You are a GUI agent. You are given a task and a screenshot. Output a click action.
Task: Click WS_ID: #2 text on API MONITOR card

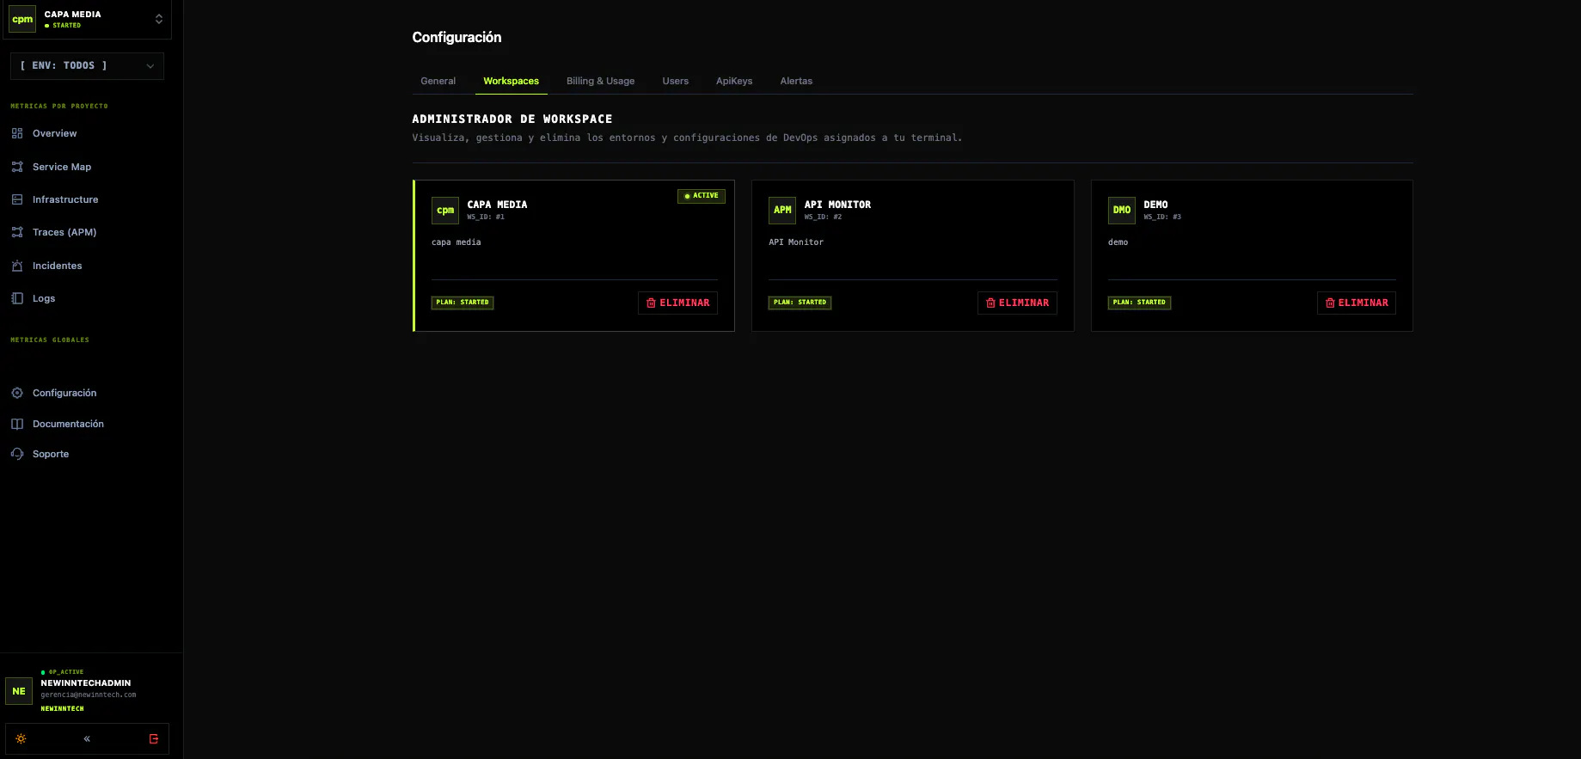pos(824,217)
